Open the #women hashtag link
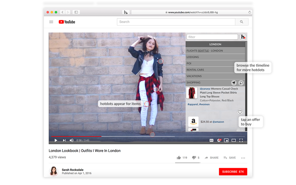The width and height of the screenshot is (296, 185). [205, 104]
